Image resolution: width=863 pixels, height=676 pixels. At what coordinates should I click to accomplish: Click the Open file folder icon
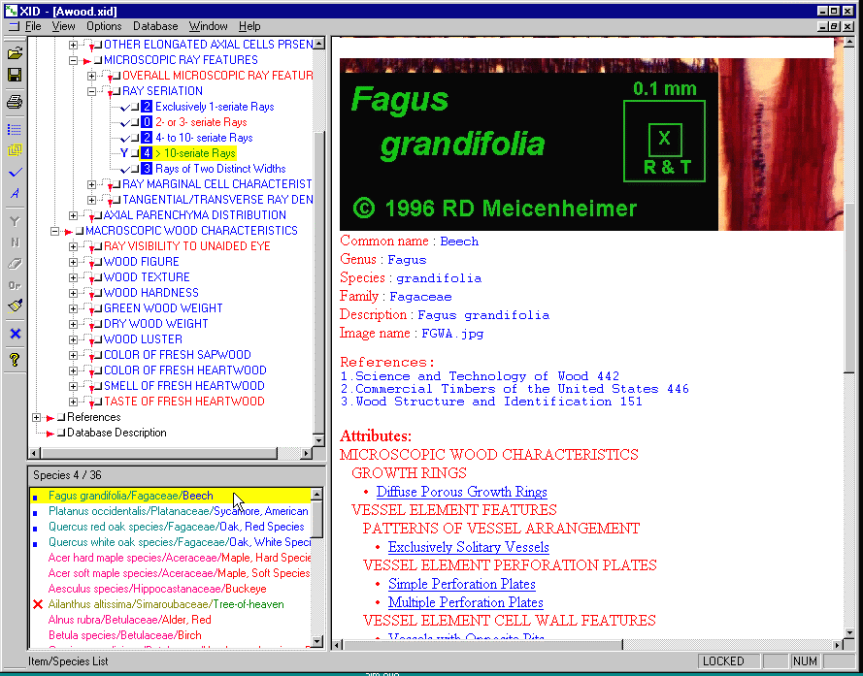(x=15, y=53)
